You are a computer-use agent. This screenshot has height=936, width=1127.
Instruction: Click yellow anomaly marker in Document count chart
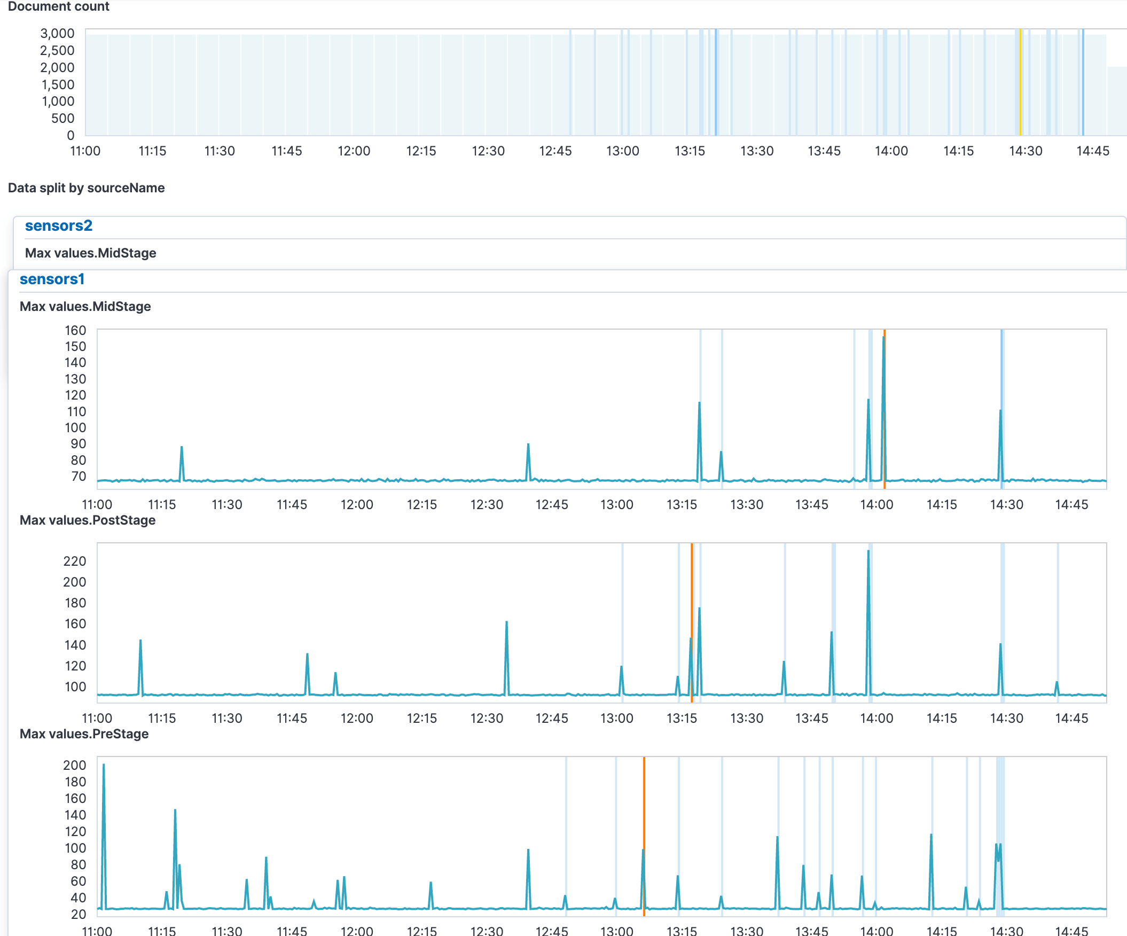tap(1020, 81)
